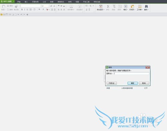Click the Undo arrow icon

click(x=18, y=14)
